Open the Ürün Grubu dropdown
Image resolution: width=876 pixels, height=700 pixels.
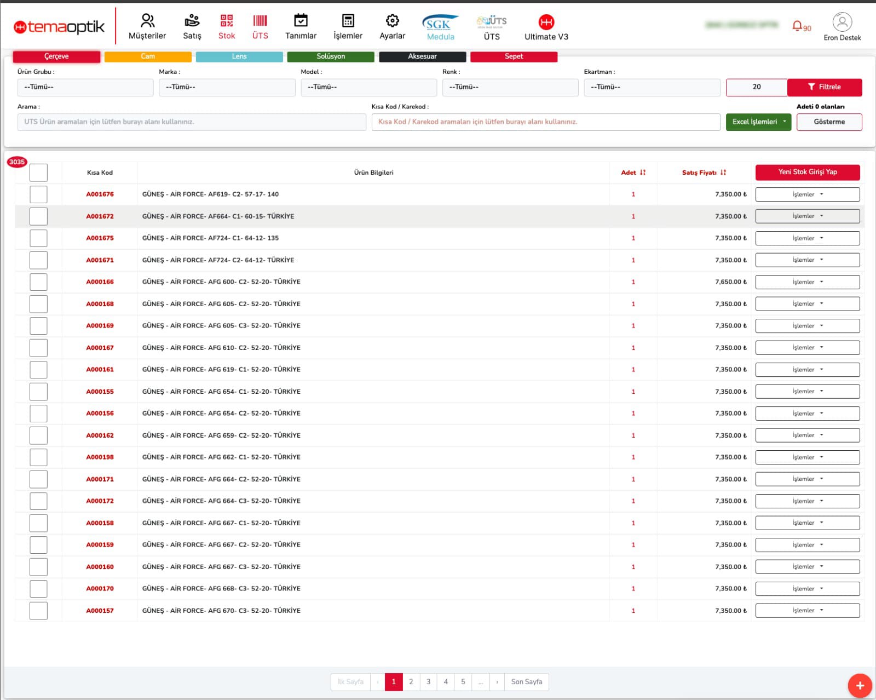pyautogui.click(x=85, y=88)
